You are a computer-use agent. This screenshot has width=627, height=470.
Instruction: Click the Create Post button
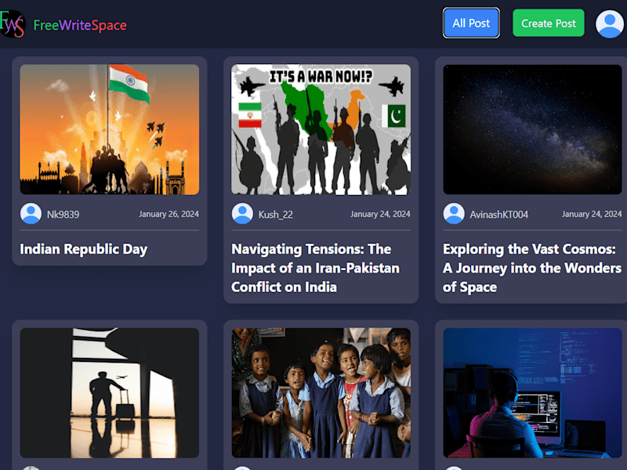[548, 23]
